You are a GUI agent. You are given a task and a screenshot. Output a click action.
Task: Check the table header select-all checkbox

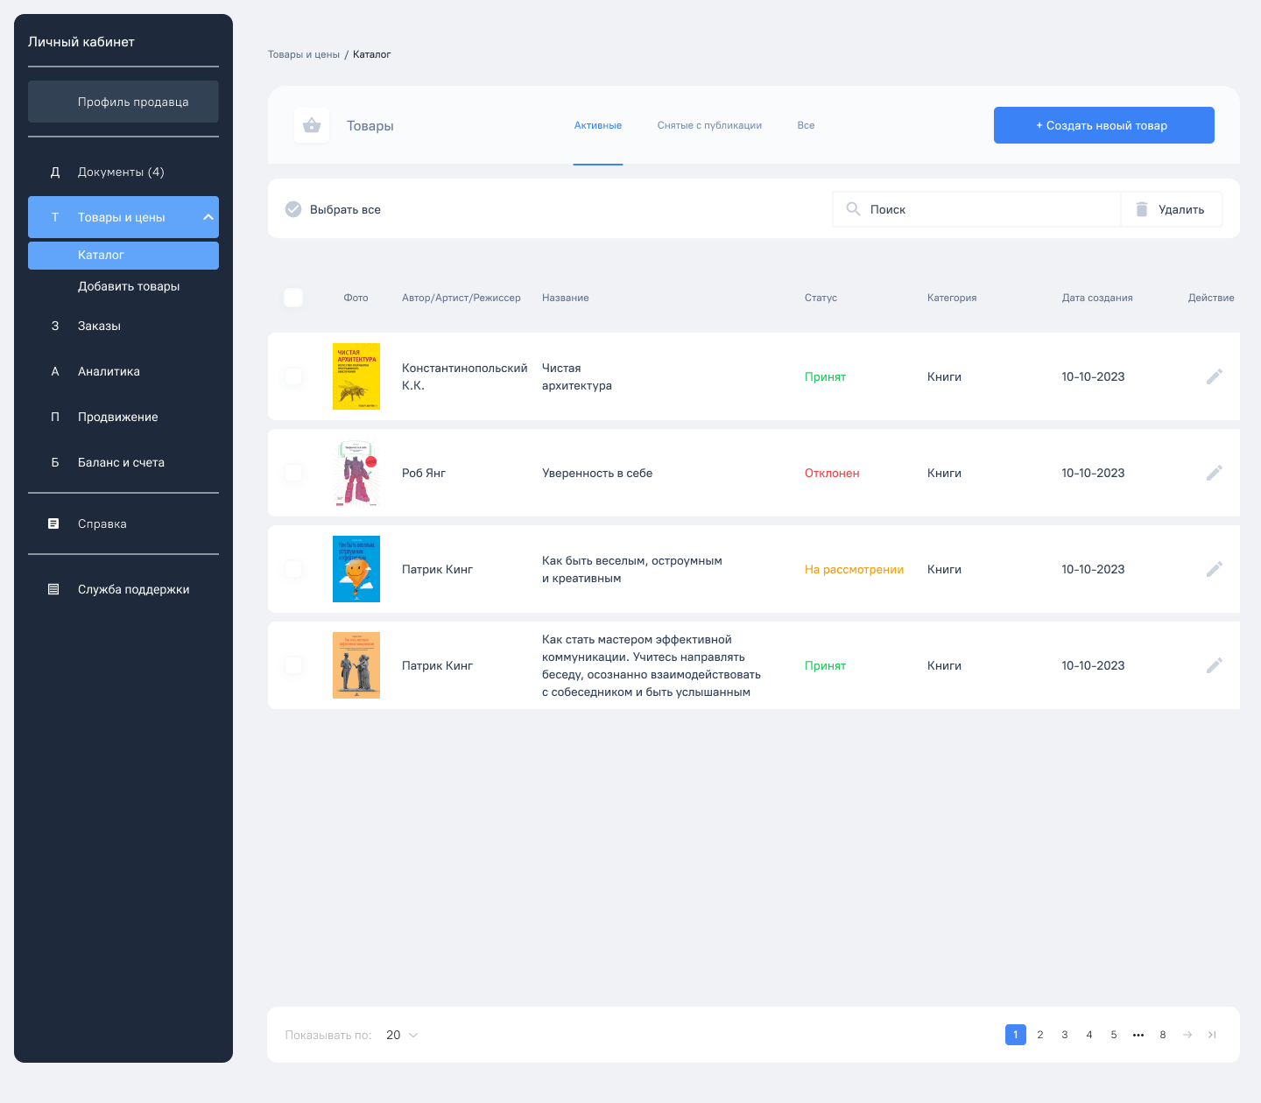coord(293,298)
